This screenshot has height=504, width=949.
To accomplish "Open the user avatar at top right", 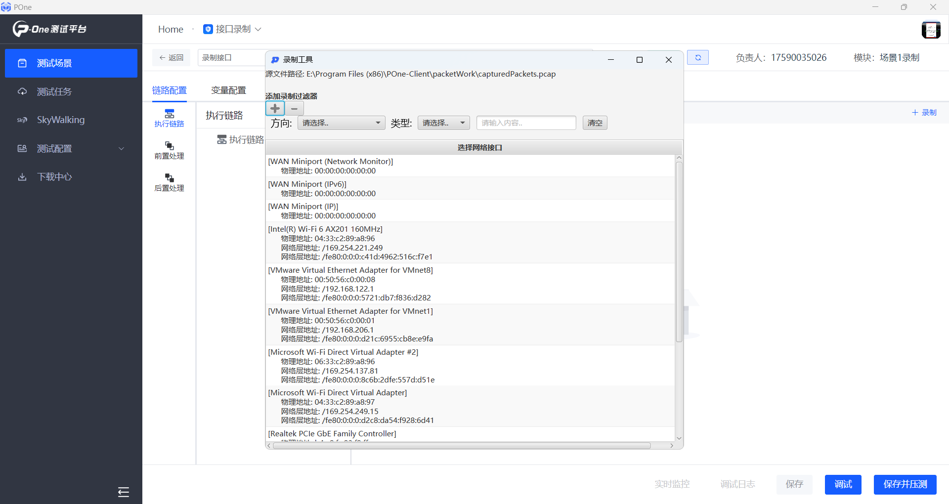I will (x=931, y=30).
